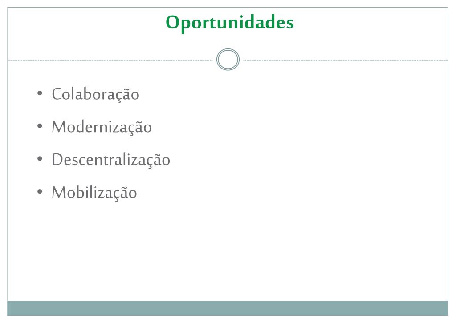Click the final letter s in Oportunidades

pyautogui.click(x=289, y=24)
